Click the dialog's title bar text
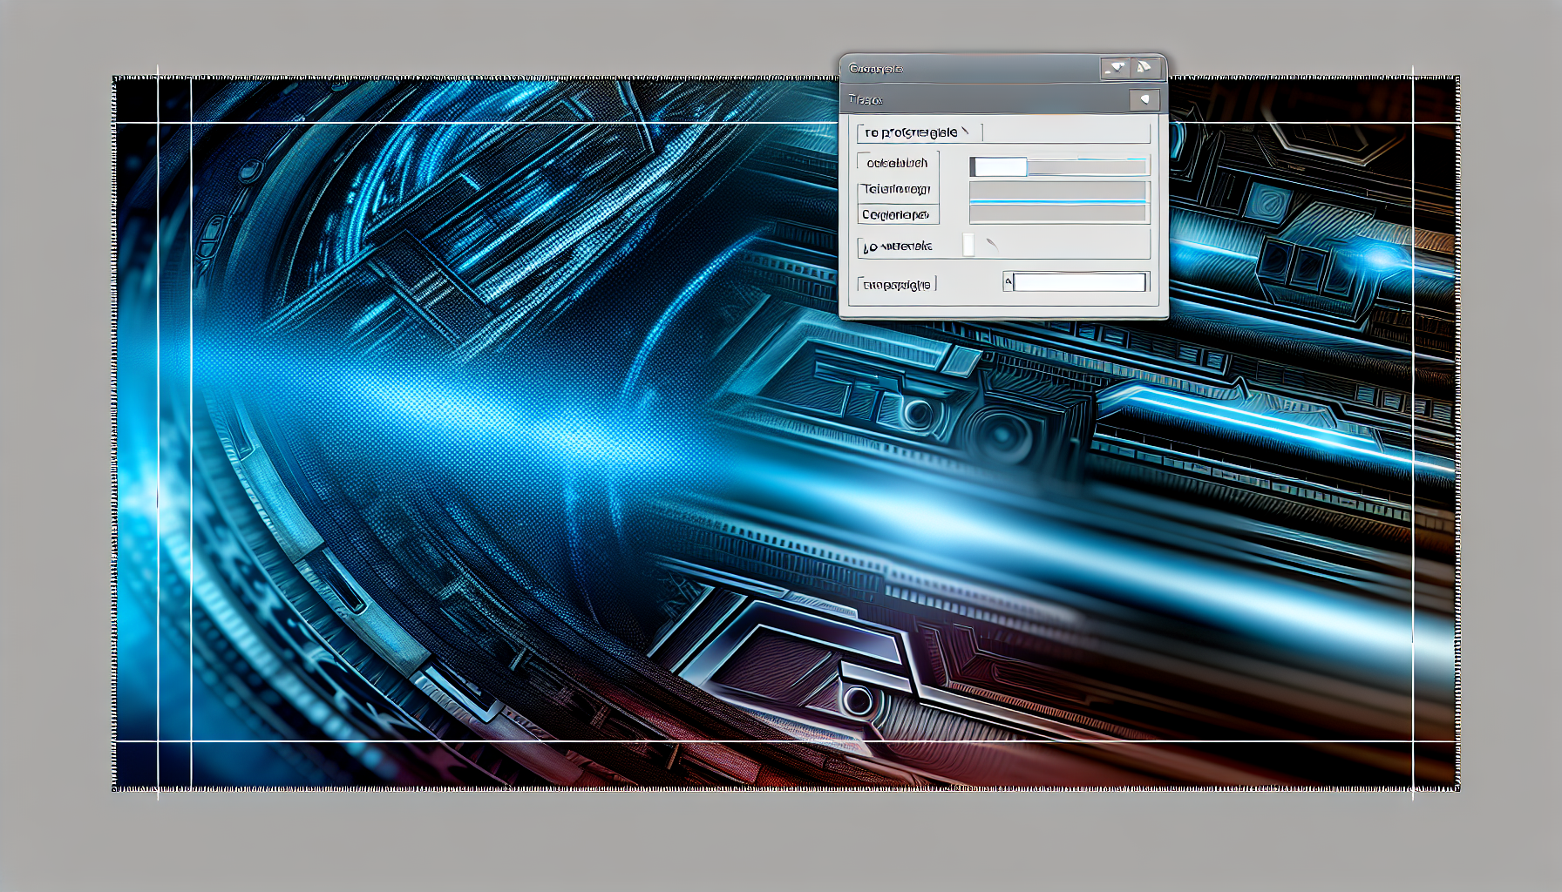This screenshot has width=1562, height=892. (x=875, y=69)
